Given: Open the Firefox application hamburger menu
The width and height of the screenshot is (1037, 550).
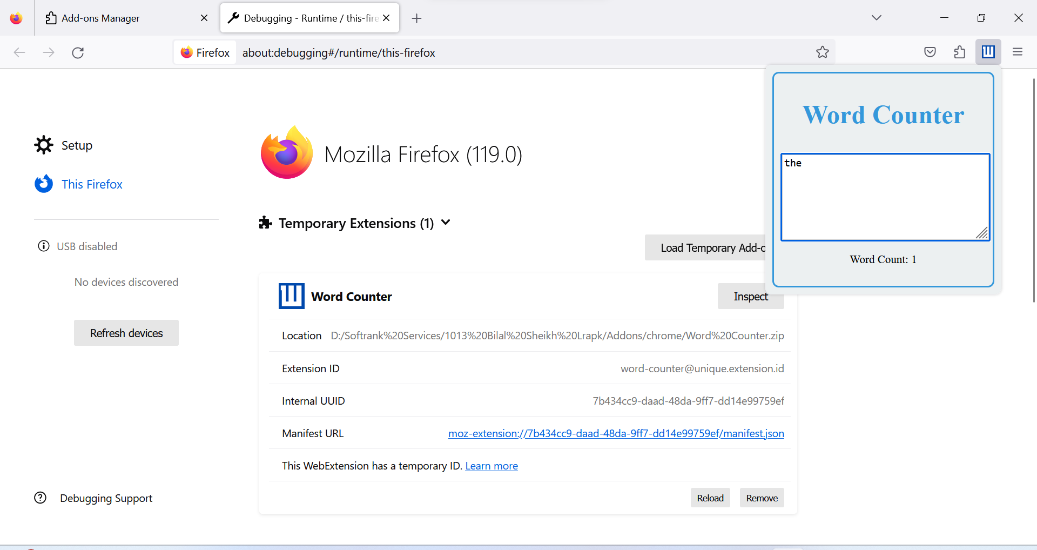Looking at the screenshot, I should point(1018,52).
